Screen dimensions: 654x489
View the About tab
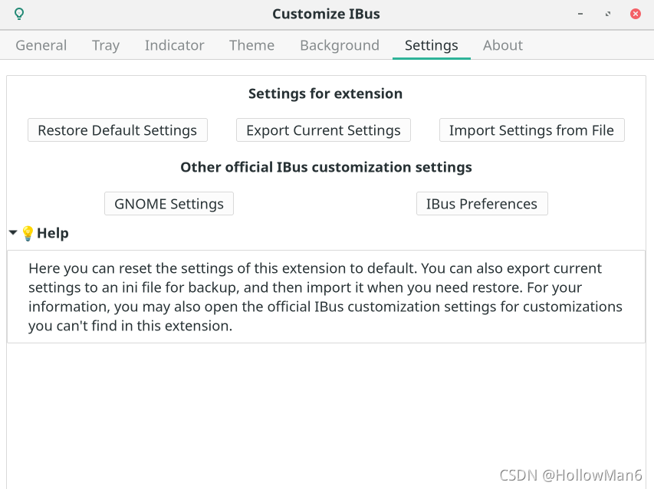click(503, 45)
